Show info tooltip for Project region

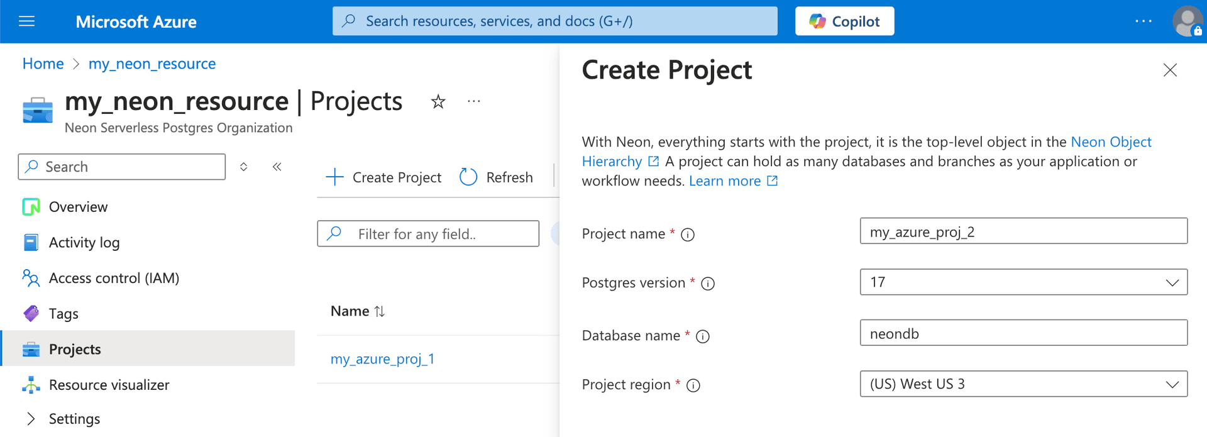coord(693,385)
